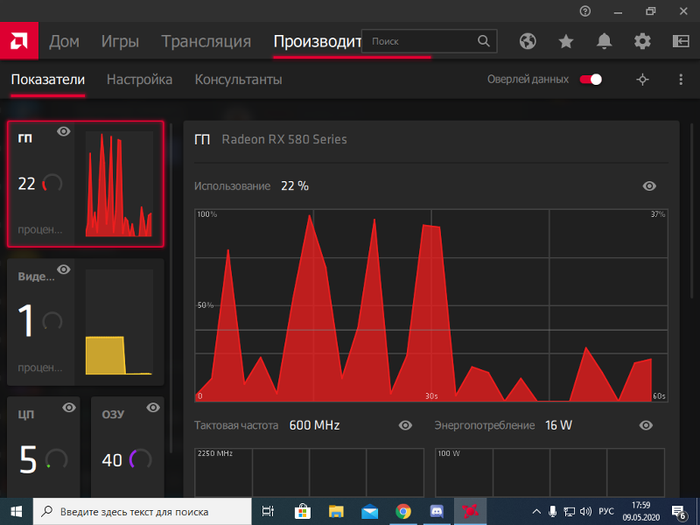Toggle eye visibility for Использование metric

(649, 185)
